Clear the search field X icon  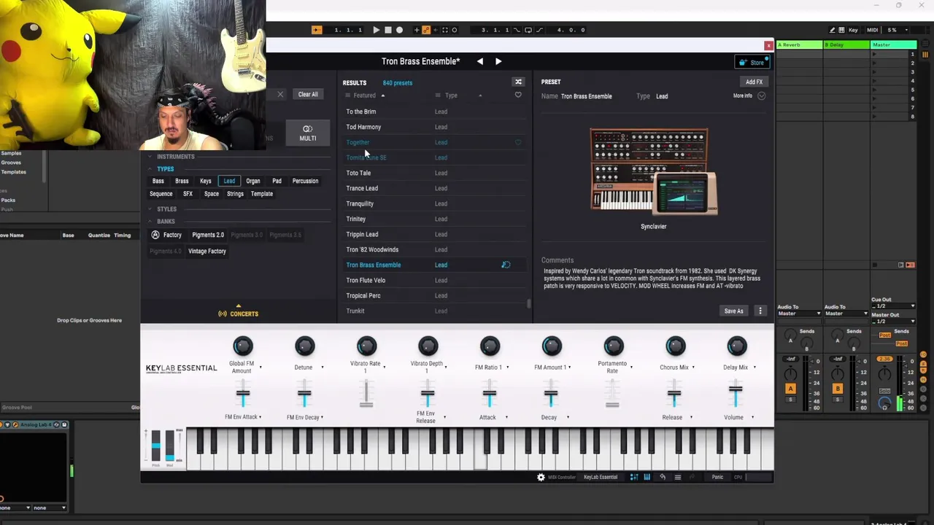(x=280, y=94)
